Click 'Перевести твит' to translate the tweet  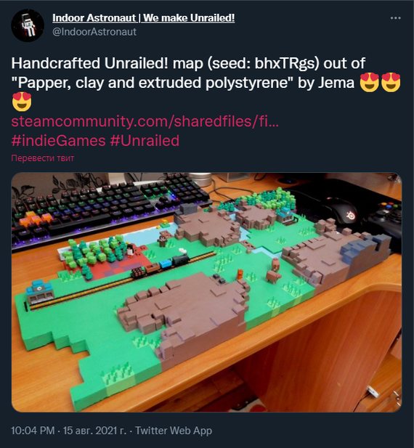click(x=43, y=158)
